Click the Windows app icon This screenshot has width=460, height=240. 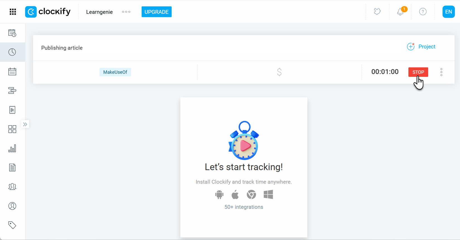(268, 194)
